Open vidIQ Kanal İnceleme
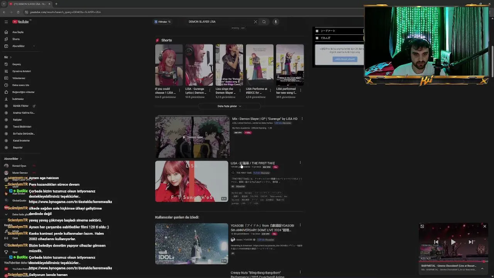The height and width of the screenshot is (278, 494). 21,141
